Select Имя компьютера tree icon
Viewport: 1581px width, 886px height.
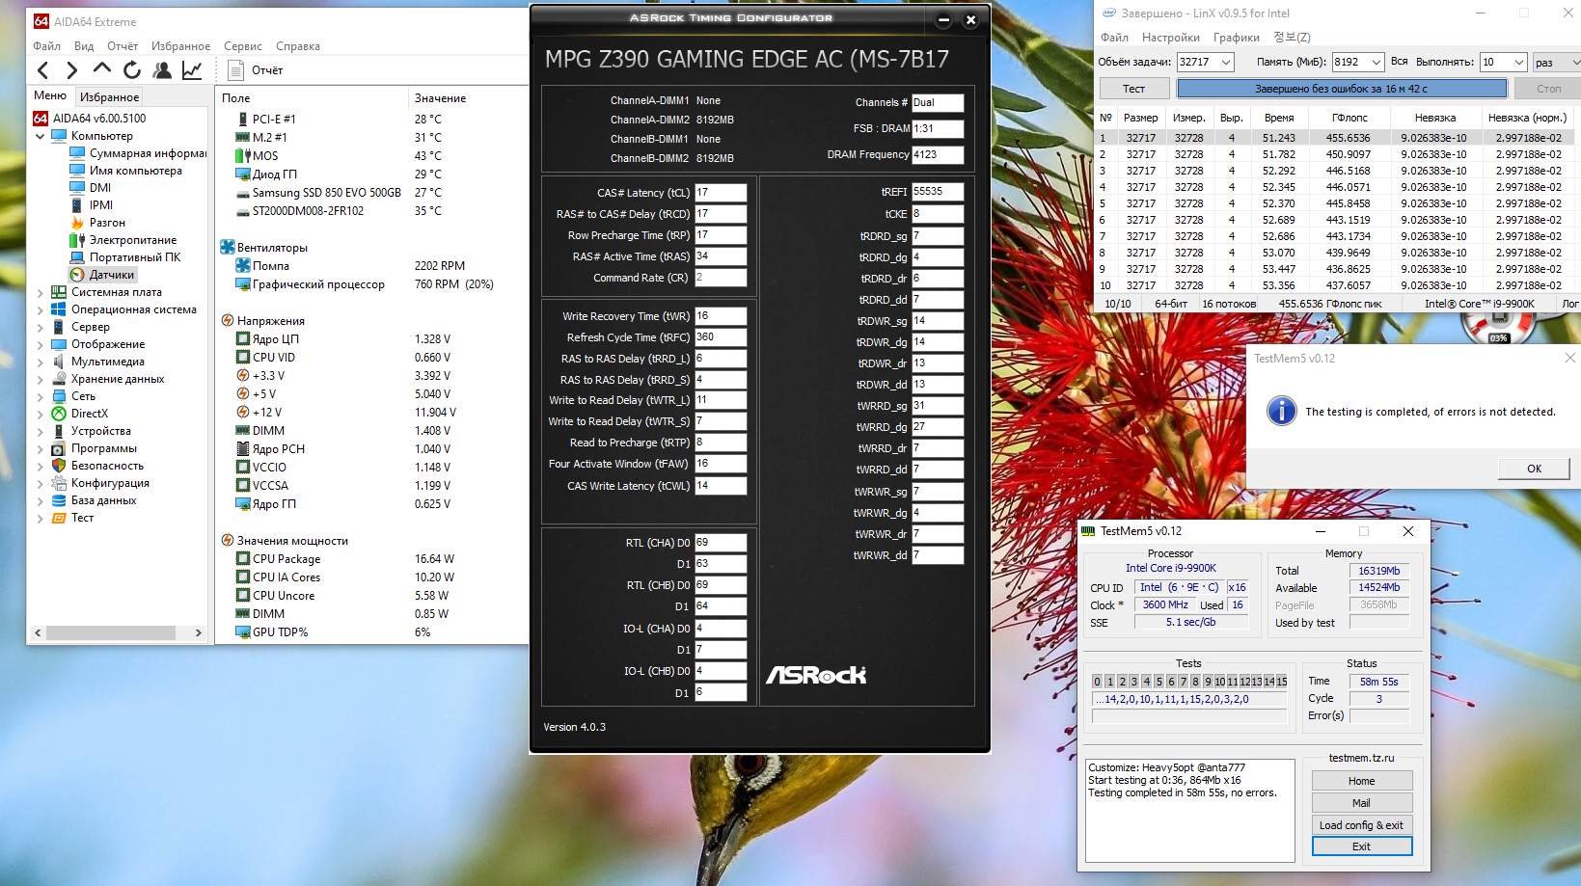click(x=77, y=171)
